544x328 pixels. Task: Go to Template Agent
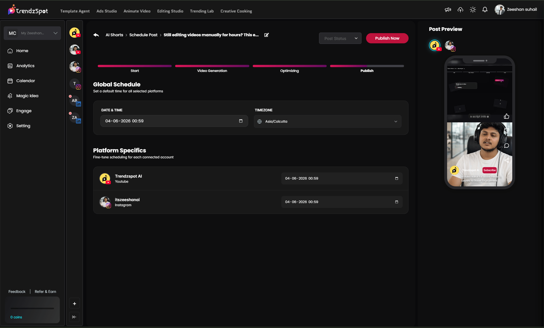pyautogui.click(x=75, y=11)
